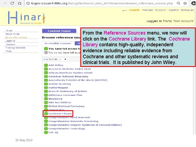Screen dimensions: 196x147
Task: Open the Content Home tab
Action: (x=59, y=31)
